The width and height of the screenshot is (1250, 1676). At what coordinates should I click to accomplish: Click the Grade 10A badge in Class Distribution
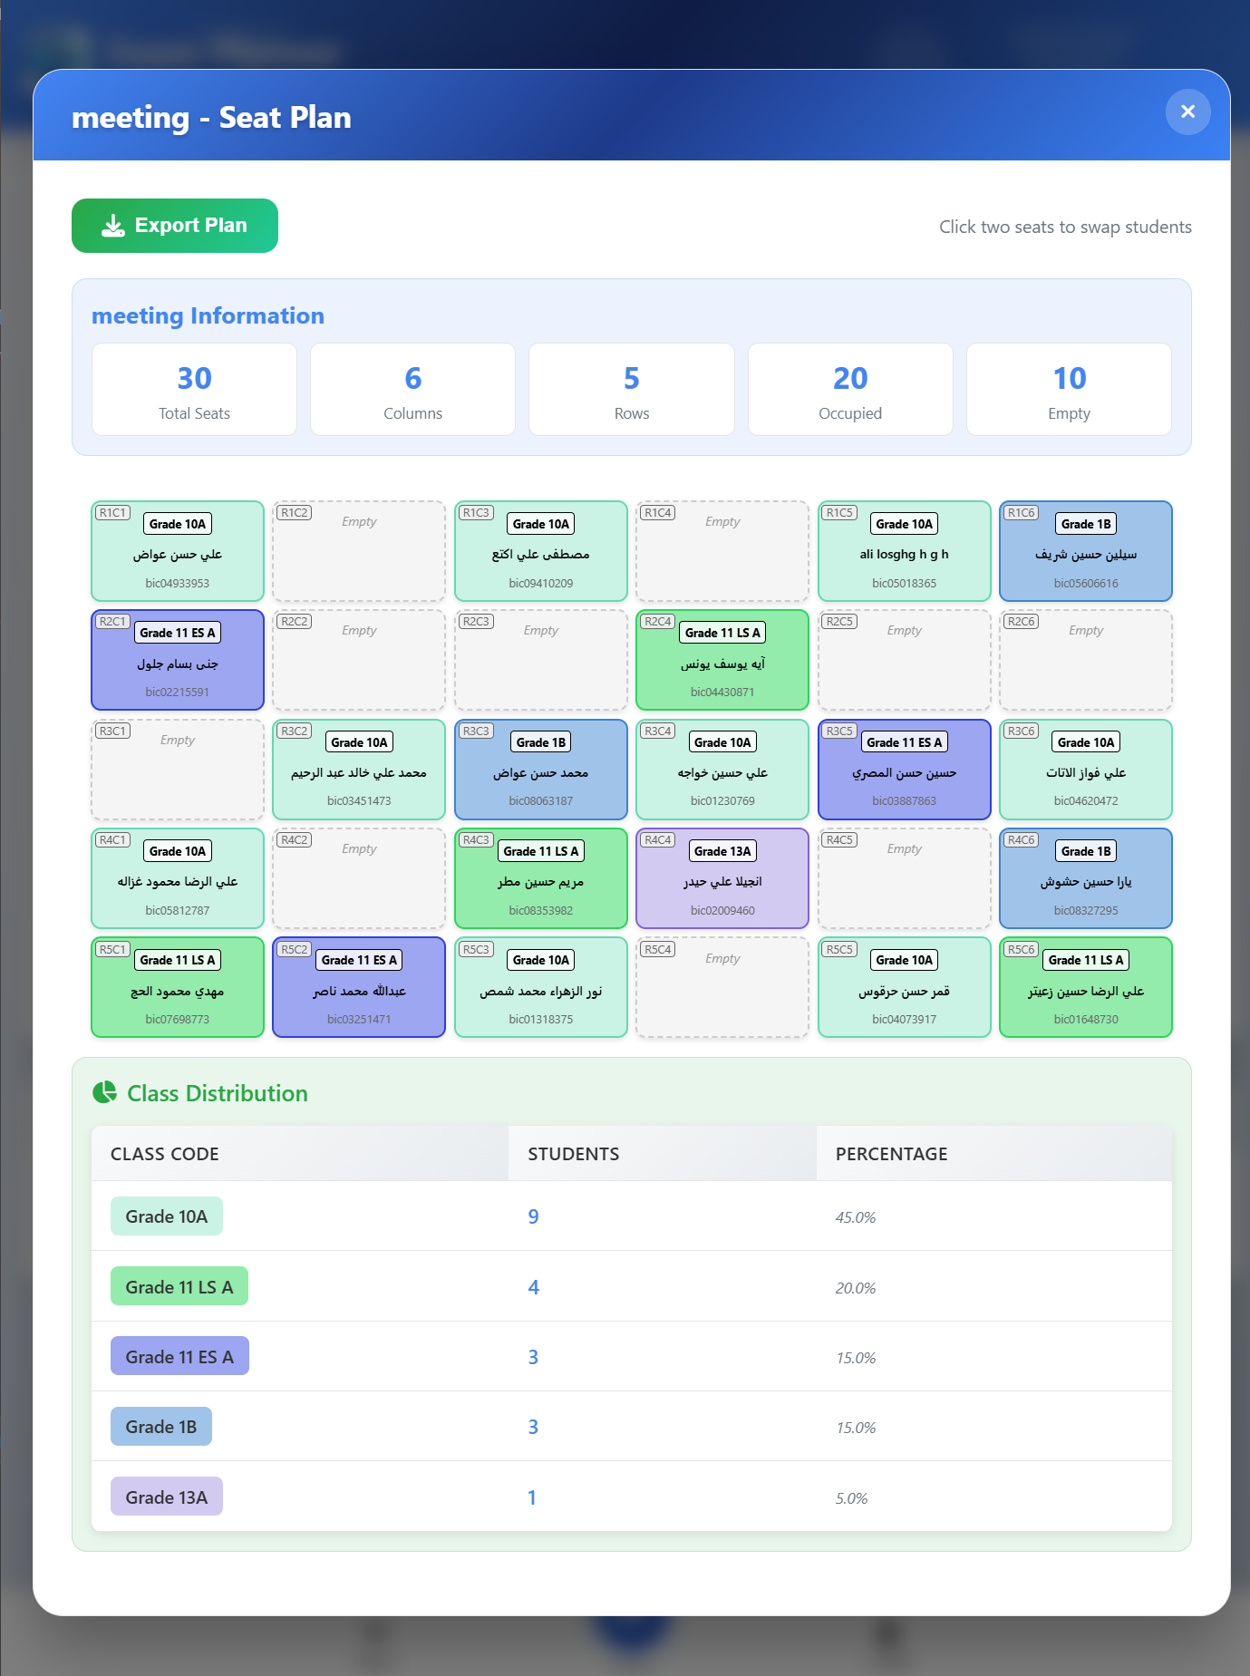click(167, 1216)
